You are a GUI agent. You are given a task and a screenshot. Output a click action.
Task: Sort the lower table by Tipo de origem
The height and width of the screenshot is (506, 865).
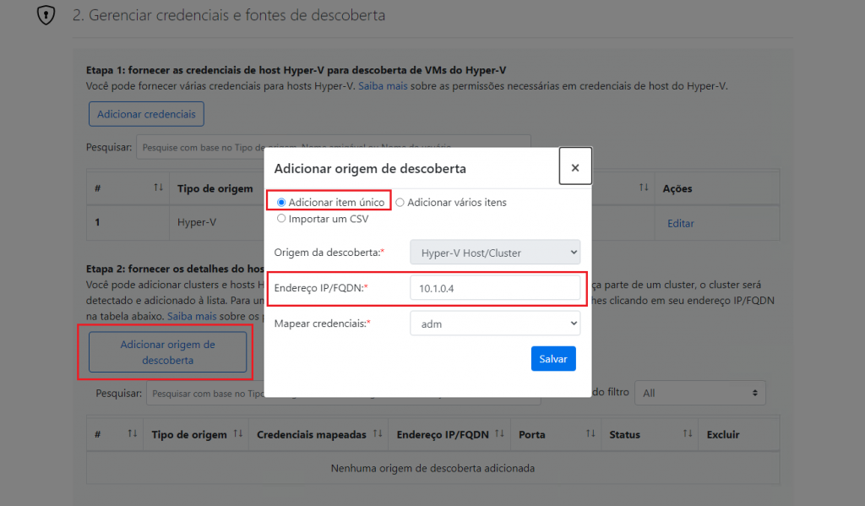pos(238,434)
